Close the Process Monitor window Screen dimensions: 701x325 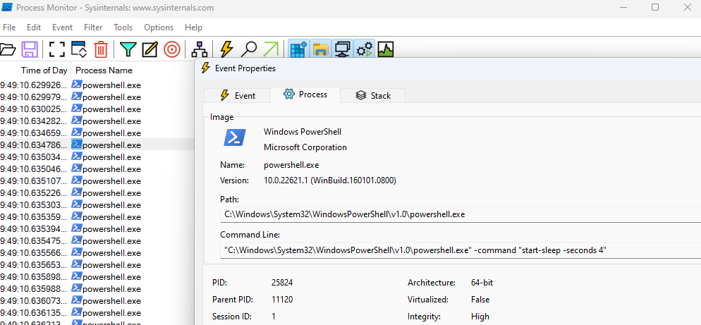[x=688, y=7]
